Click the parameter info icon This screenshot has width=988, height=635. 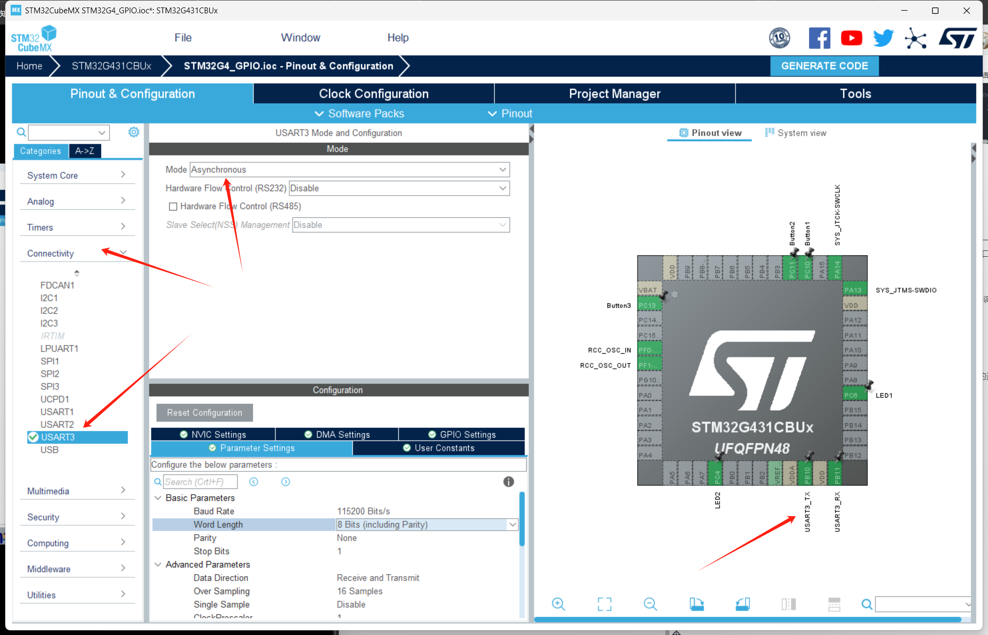tap(509, 482)
